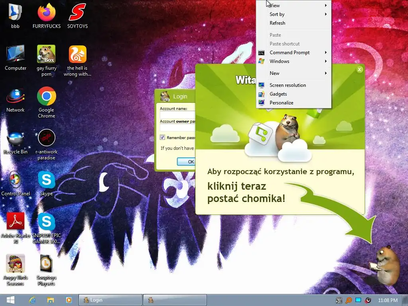Click the blue monitor tray icon

point(358,300)
